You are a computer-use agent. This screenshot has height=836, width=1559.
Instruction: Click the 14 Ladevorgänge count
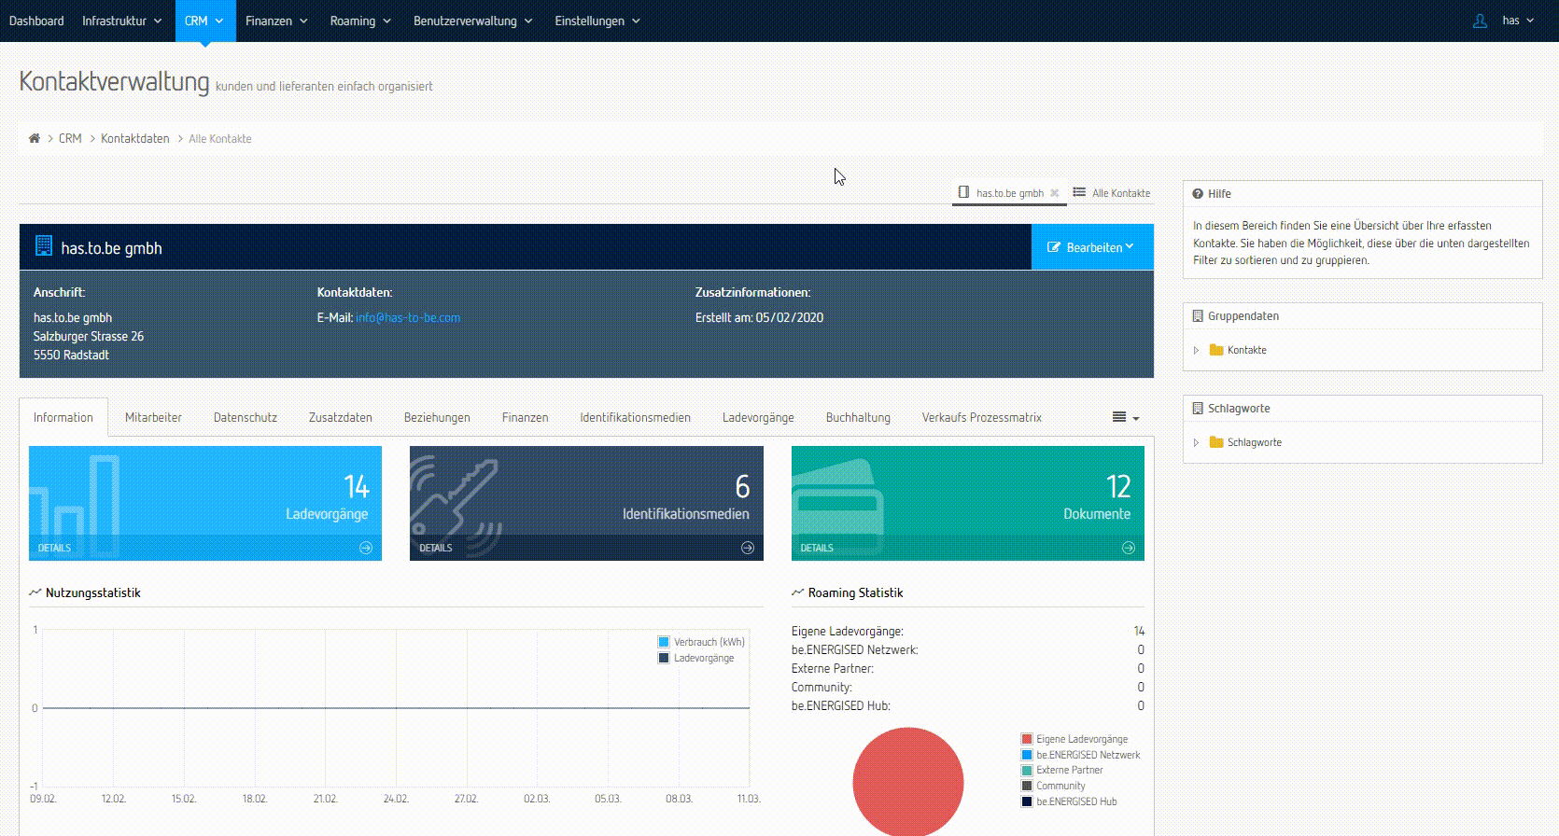click(x=357, y=486)
